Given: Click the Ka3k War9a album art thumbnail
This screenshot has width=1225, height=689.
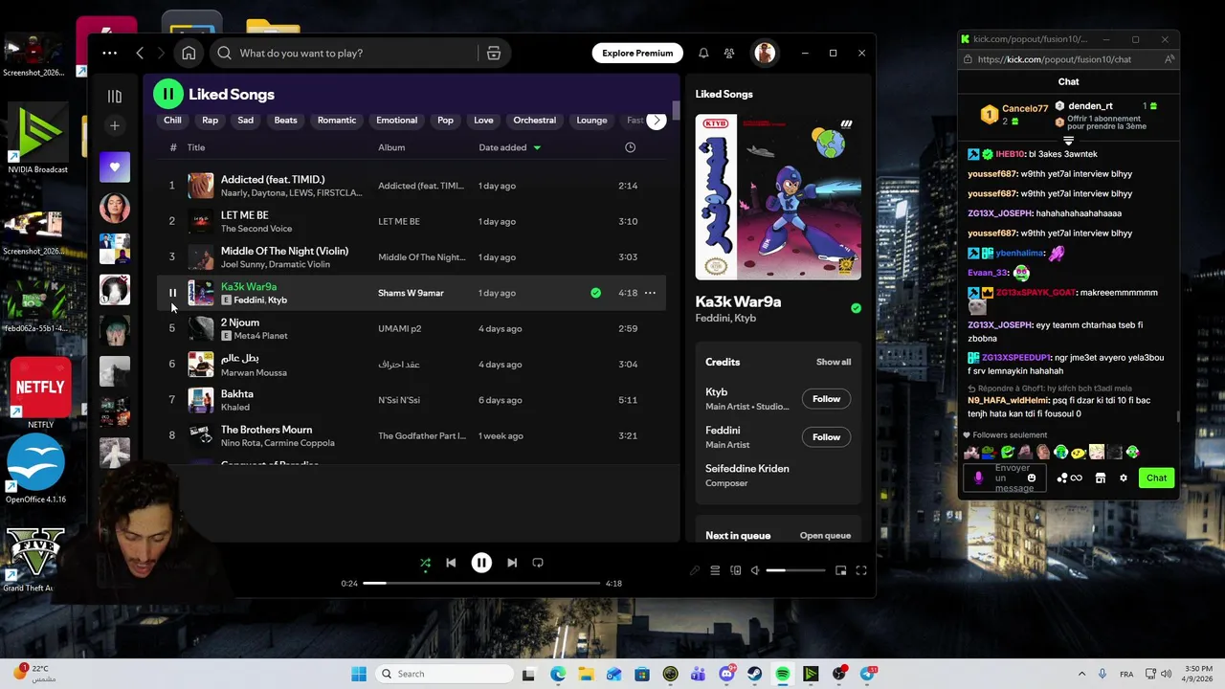Looking at the screenshot, I should click(201, 293).
